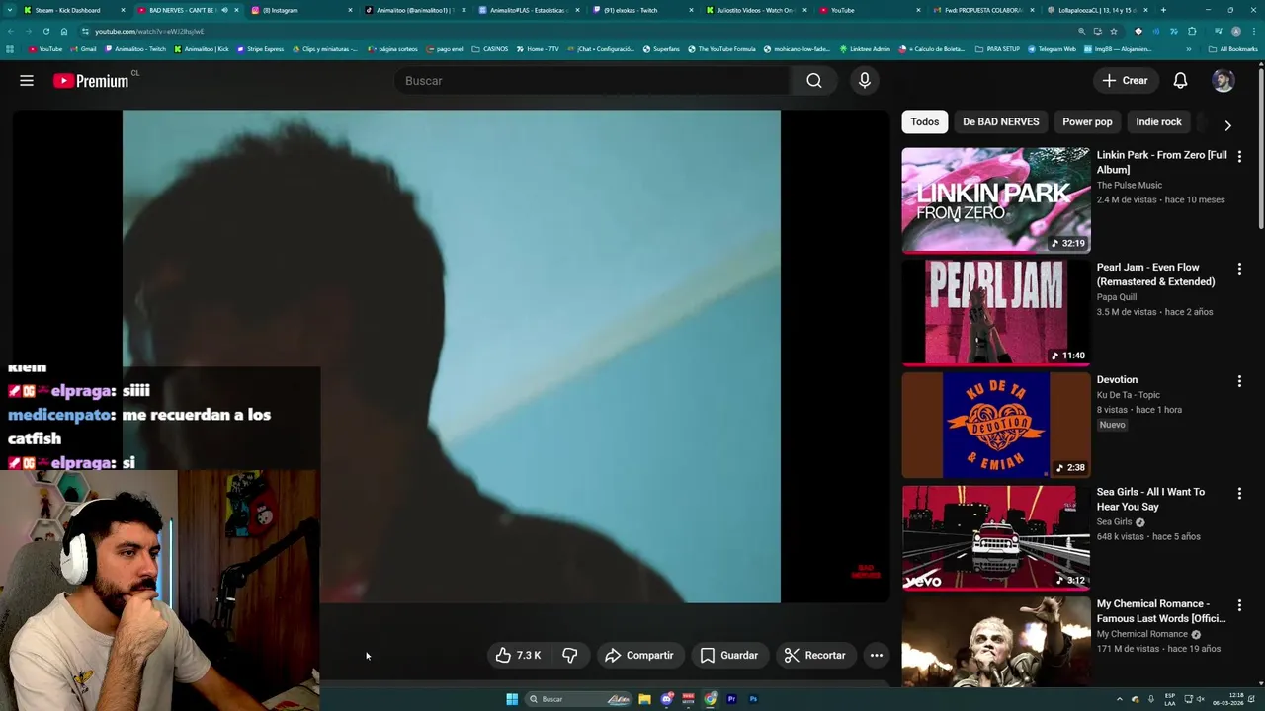The width and height of the screenshot is (1265, 711).
Task: Select the Power pop filter chip
Action: point(1087,121)
